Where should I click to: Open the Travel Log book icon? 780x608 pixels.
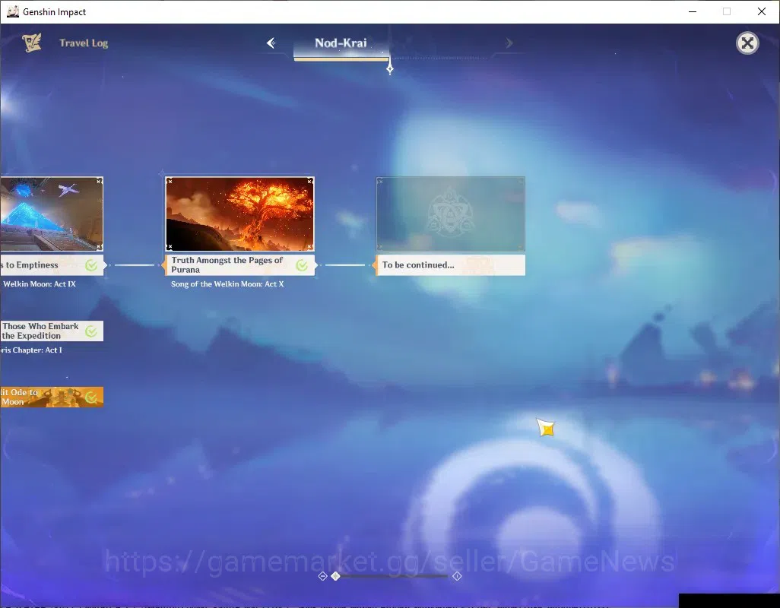tap(32, 43)
